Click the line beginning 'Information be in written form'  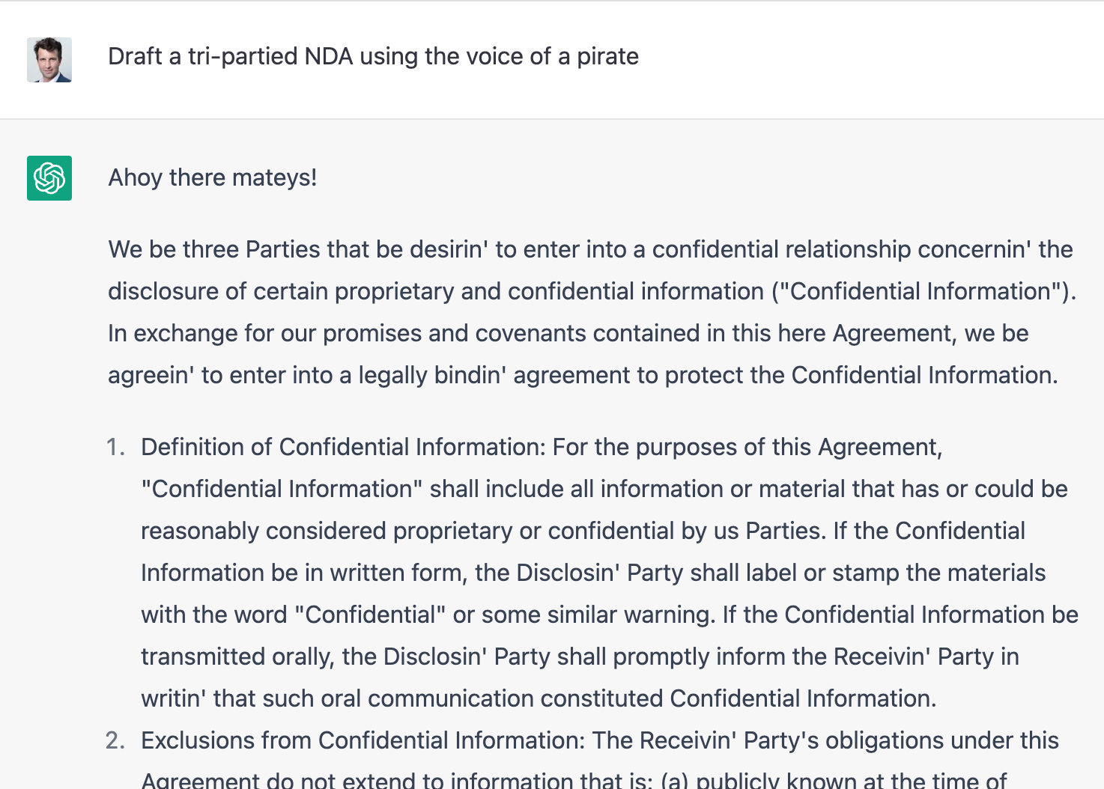[593, 573]
